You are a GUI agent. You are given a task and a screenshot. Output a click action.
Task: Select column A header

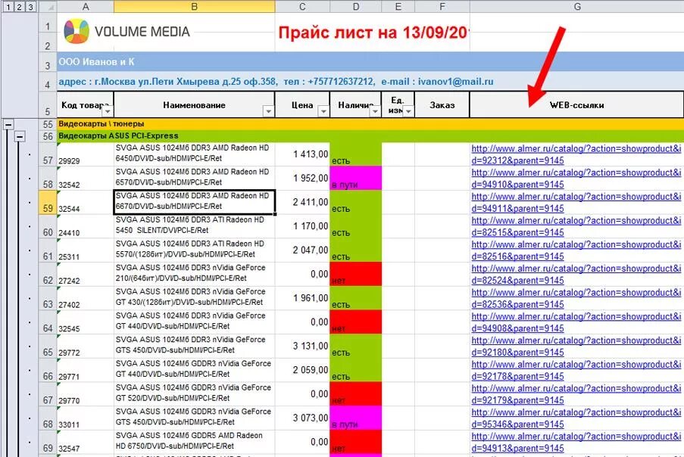86,7
